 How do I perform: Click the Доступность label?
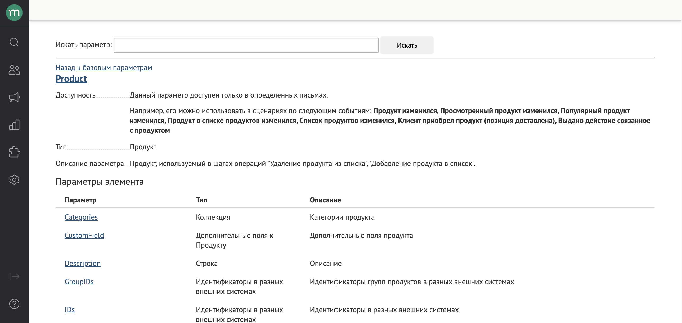click(x=75, y=95)
